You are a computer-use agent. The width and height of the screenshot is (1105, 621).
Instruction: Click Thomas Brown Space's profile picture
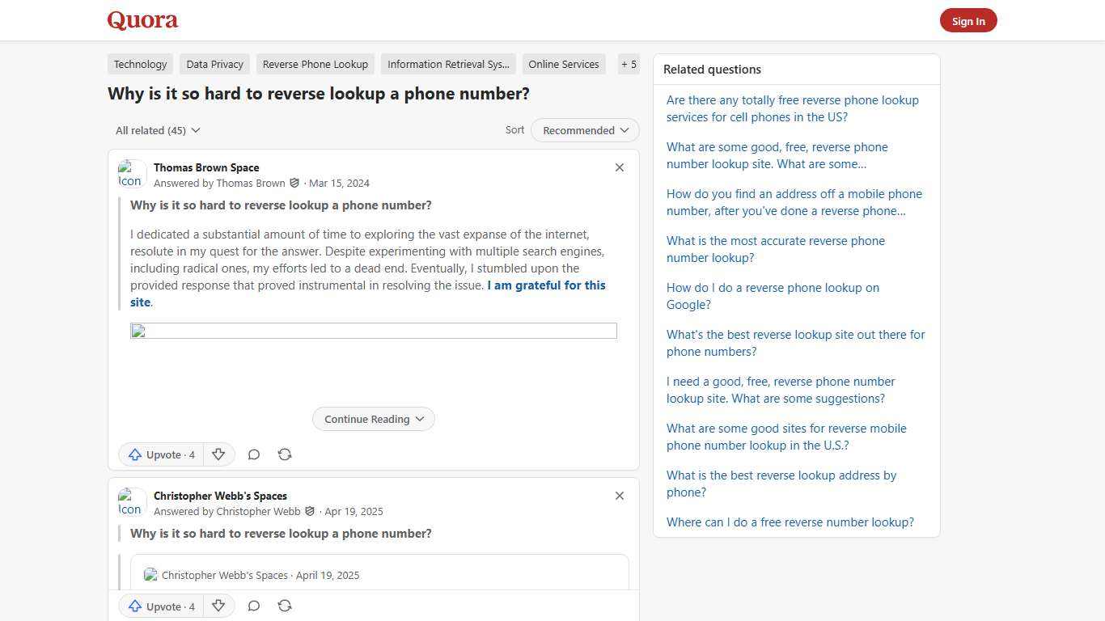[x=131, y=173]
